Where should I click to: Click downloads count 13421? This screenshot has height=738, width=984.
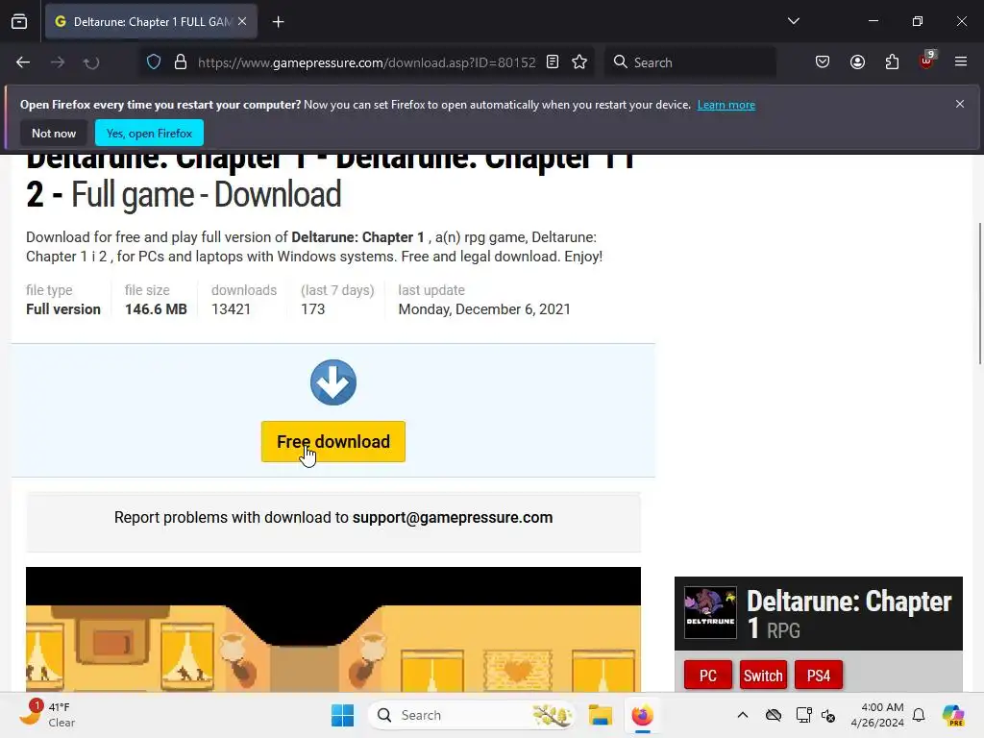[231, 309]
